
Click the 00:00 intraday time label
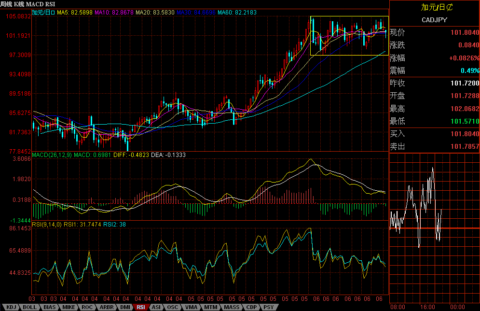tap(457, 307)
